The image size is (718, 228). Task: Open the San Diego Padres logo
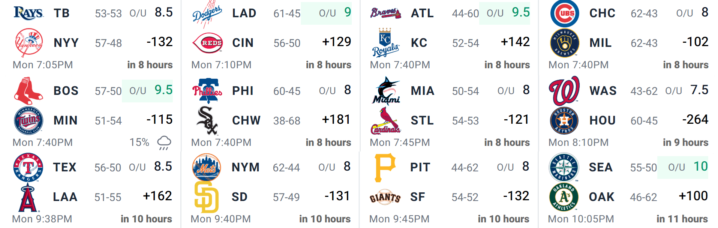[x=207, y=197]
